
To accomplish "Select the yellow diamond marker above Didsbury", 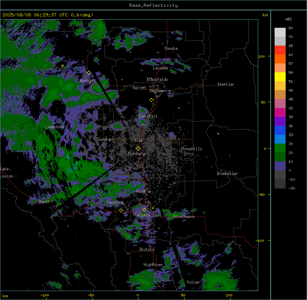I will 139,148.
